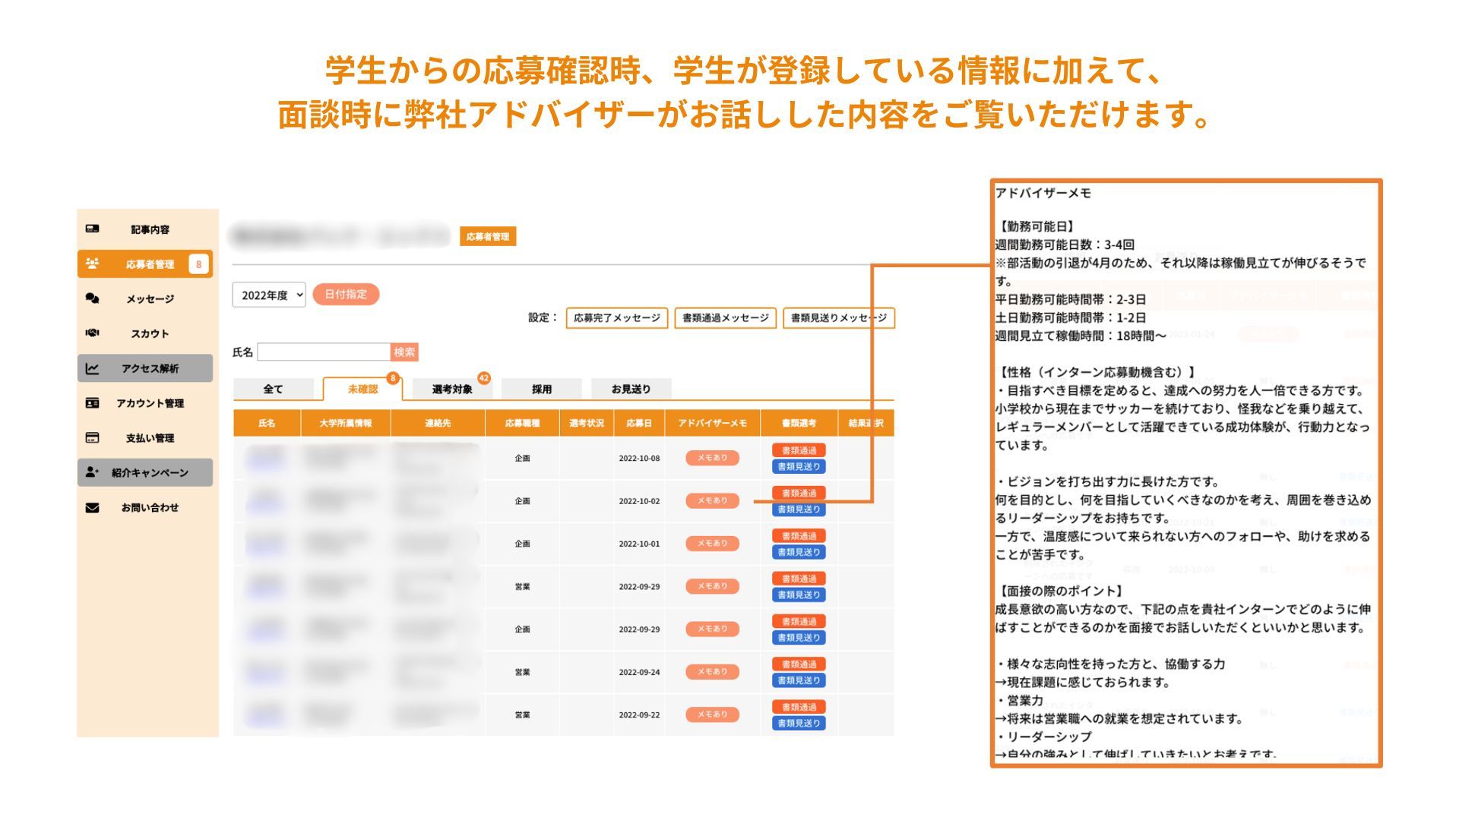This screenshot has height=820, width=1459.
Task: Click the 紹介キャンペーン user-plus icon
Action: click(x=92, y=472)
